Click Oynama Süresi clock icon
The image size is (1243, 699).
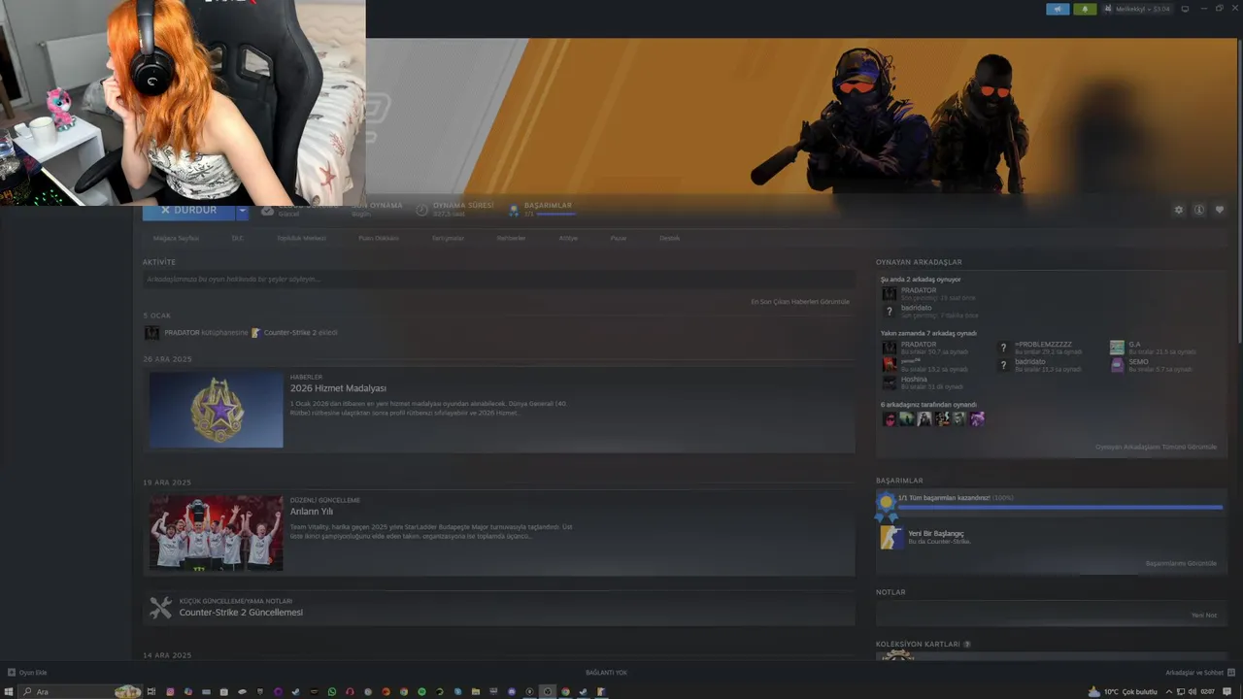click(422, 210)
